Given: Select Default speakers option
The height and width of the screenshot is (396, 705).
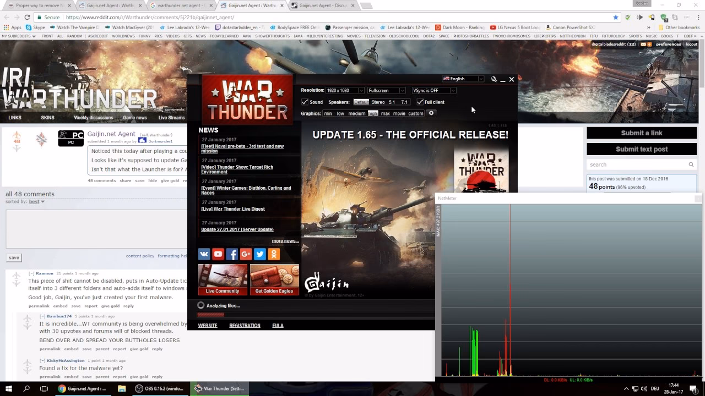Looking at the screenshot, I should pos(361,102).
